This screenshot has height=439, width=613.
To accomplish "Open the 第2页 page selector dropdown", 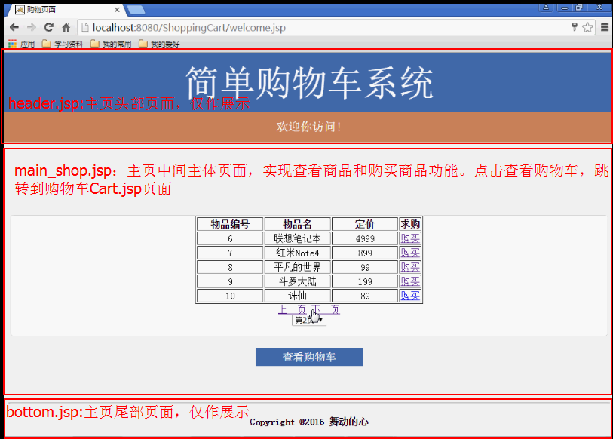I will click(309, 321).
